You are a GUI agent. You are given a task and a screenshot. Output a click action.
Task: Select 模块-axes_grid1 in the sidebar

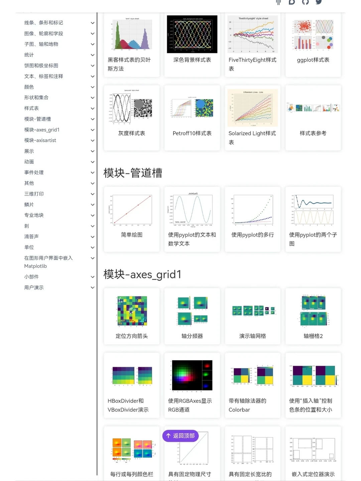pyautogui.click(x=41, y=130)
